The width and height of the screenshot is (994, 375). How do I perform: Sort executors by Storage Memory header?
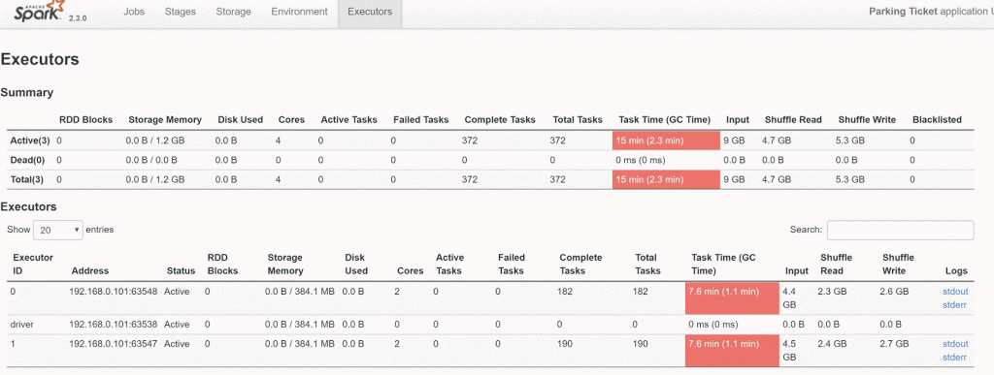285,264
